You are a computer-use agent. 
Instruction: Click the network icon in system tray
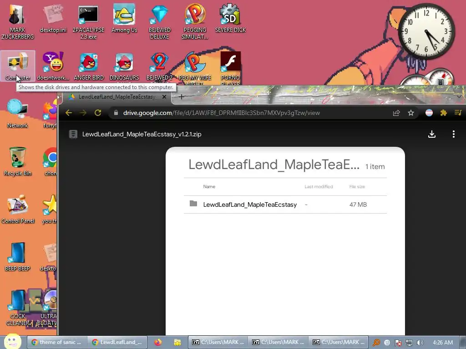[409, 343]
